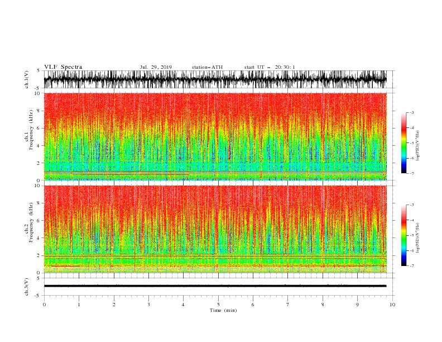Click time axis tick label 1
Image resolution: width=442 pixels, height=342 pixels.
pos(79,305)
